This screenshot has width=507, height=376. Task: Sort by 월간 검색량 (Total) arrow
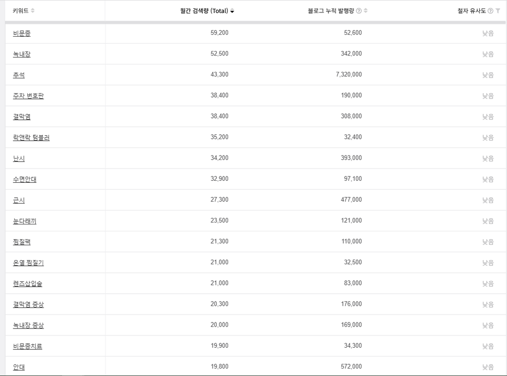click(x=232, y=11)
